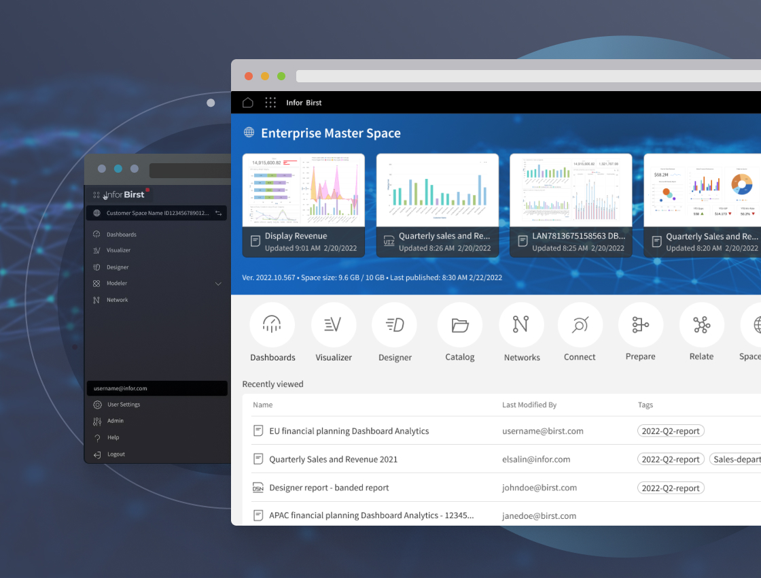Click 2022-Q2-report tag on Quarterly Sales row
This screenshot has height=578, width=761.
tap(671, 459)
